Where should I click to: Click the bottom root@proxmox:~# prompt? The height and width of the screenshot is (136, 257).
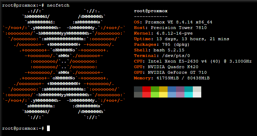[23, 128]
